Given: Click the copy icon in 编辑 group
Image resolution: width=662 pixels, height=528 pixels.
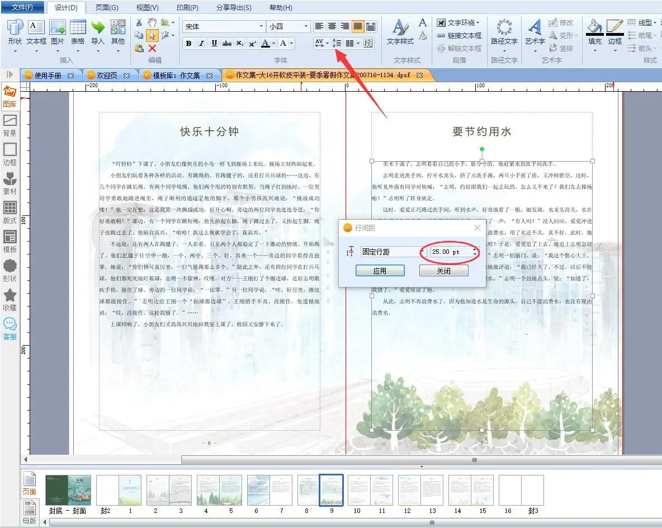Looking at the screenshot, I should pyautogui.click(x=139, y=35).
